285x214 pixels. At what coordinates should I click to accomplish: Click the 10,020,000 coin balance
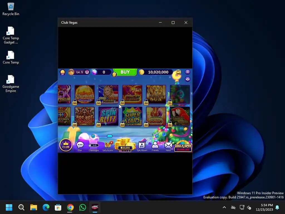[158, 72]
